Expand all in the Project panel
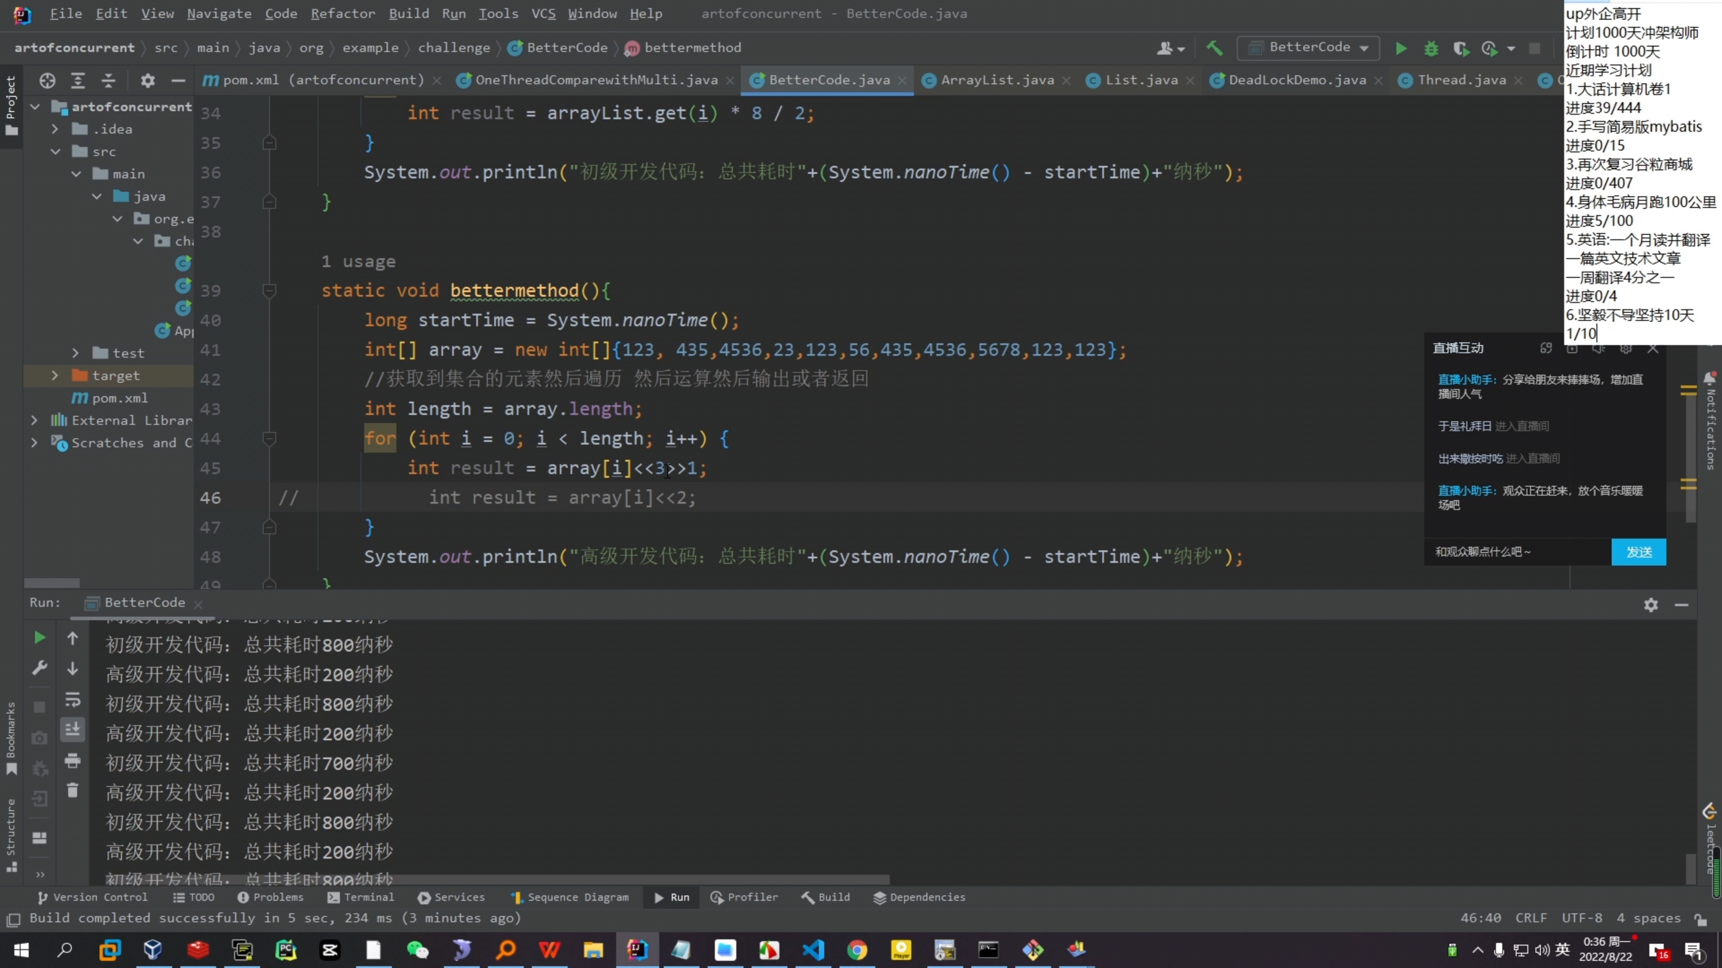Screen dimensions: 1722x968 click(x=78, y=81)
